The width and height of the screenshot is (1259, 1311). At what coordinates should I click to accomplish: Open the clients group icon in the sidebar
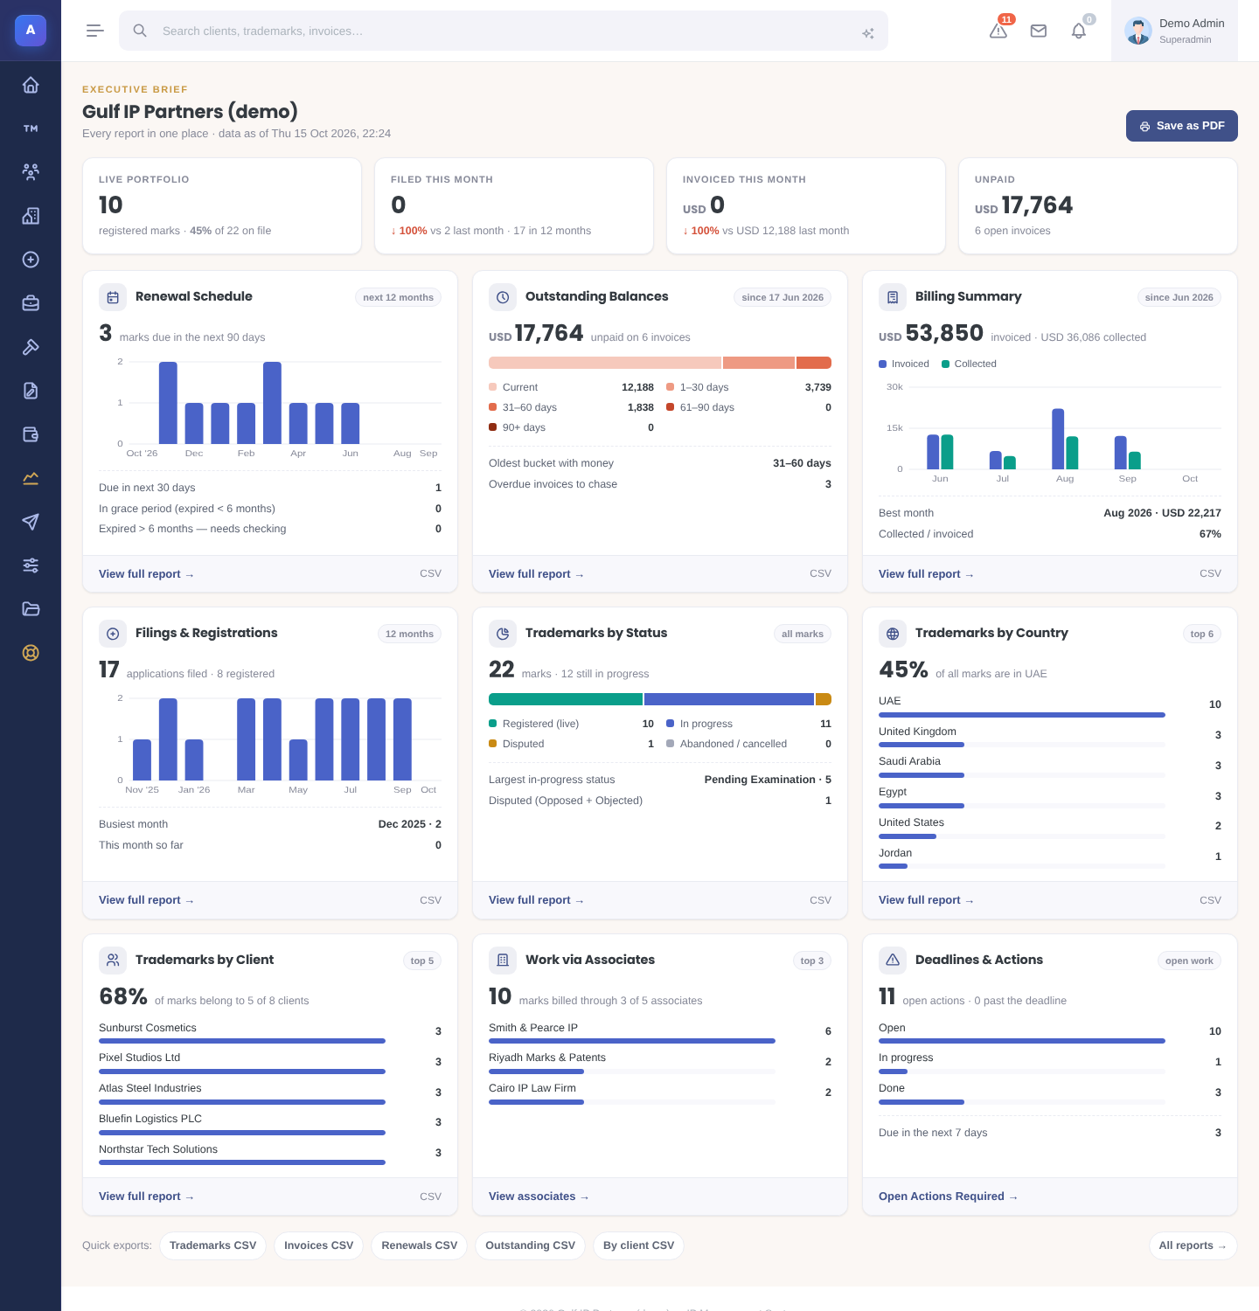(x=31, y=172)
